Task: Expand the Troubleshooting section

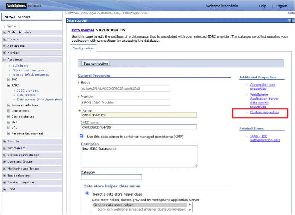Action: pos(5,176)
